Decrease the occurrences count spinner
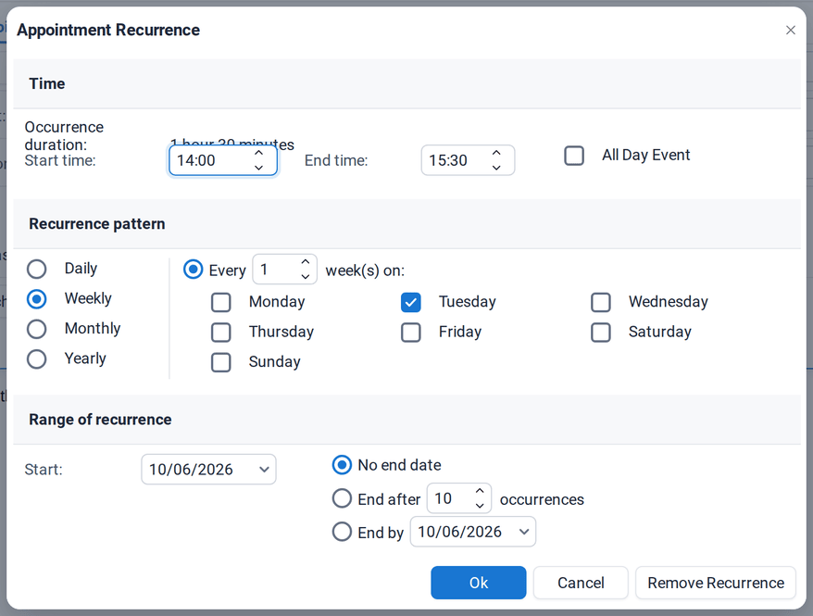The image size is (813, 616). pos(480,506)
